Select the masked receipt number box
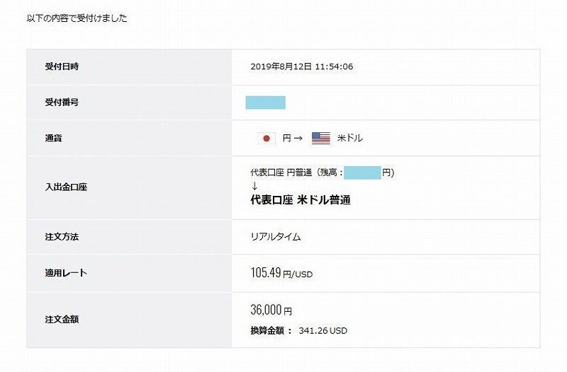Image resolution: width=567 pixels, height=372 pixels. click(x=265, y=103)
